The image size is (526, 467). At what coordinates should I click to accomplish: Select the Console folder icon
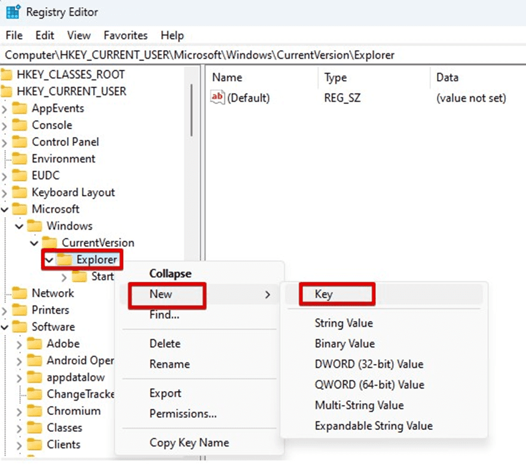click(x=21, y=125)
